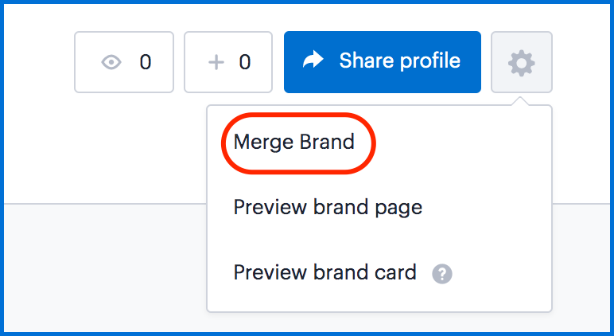Select Merge Brand from the dropdown

pyautogui.click(x=294, y=142)
